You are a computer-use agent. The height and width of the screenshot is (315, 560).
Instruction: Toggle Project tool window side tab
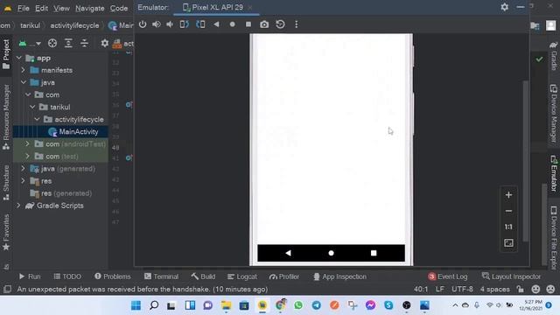(6, 54)
